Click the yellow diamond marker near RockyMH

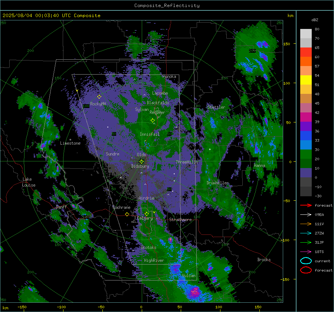tap(99, 97)
